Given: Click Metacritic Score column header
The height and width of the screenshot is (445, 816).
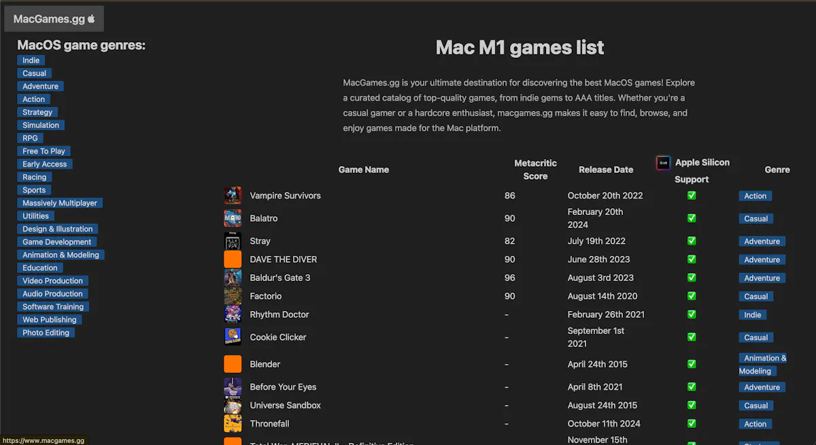Looking at the screenshot, I should [535, 169].
